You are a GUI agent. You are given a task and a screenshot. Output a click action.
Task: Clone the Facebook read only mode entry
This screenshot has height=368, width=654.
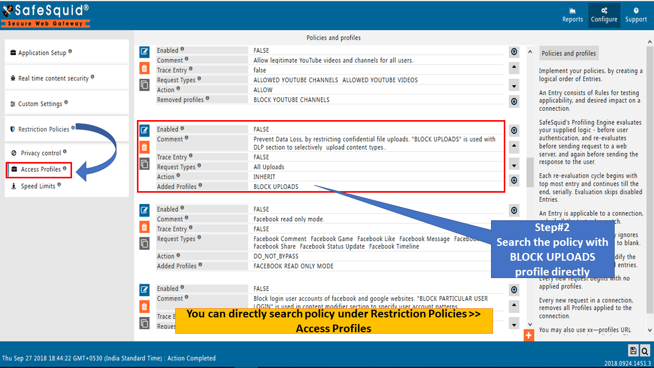[145, 244]
